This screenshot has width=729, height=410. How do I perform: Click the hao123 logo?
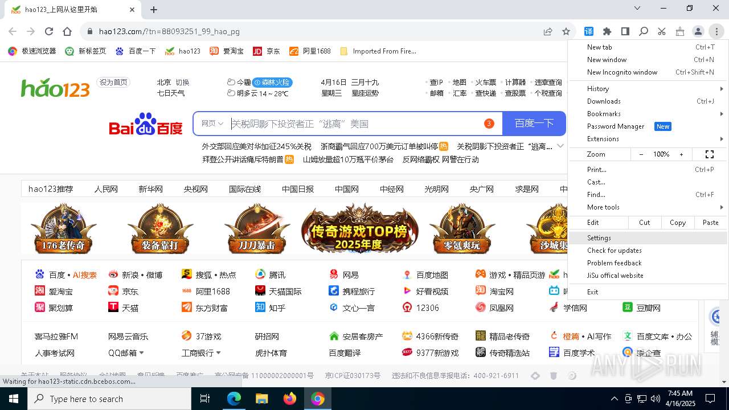pyautogui.click(x=55, y=88)
